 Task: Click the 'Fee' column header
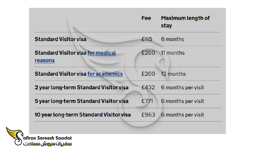146,18
